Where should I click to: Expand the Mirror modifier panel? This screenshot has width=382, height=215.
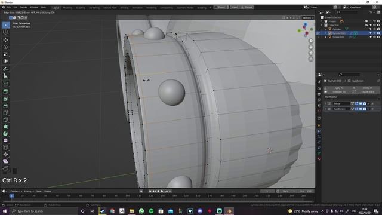click(325, 103)
